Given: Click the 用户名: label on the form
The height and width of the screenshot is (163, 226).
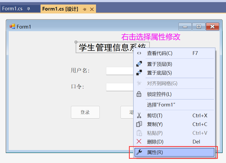Looking at the screenshot, I should (80, 71).
